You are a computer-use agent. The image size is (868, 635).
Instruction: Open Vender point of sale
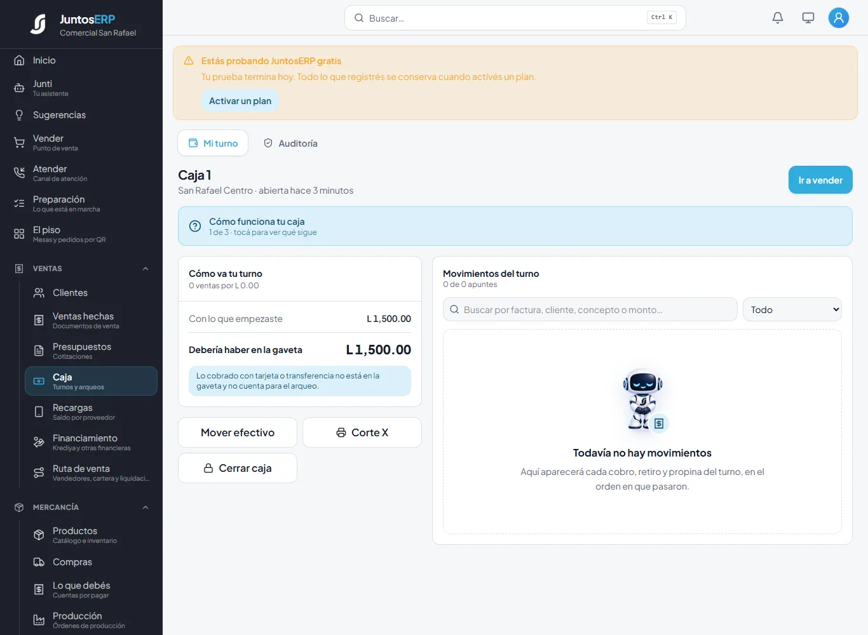click(x=81, y=142)
